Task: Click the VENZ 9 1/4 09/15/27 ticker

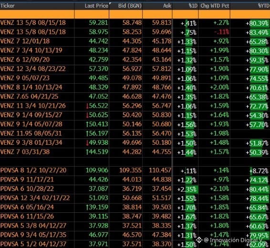Action: pyautogui.click(x=31, y=115)
